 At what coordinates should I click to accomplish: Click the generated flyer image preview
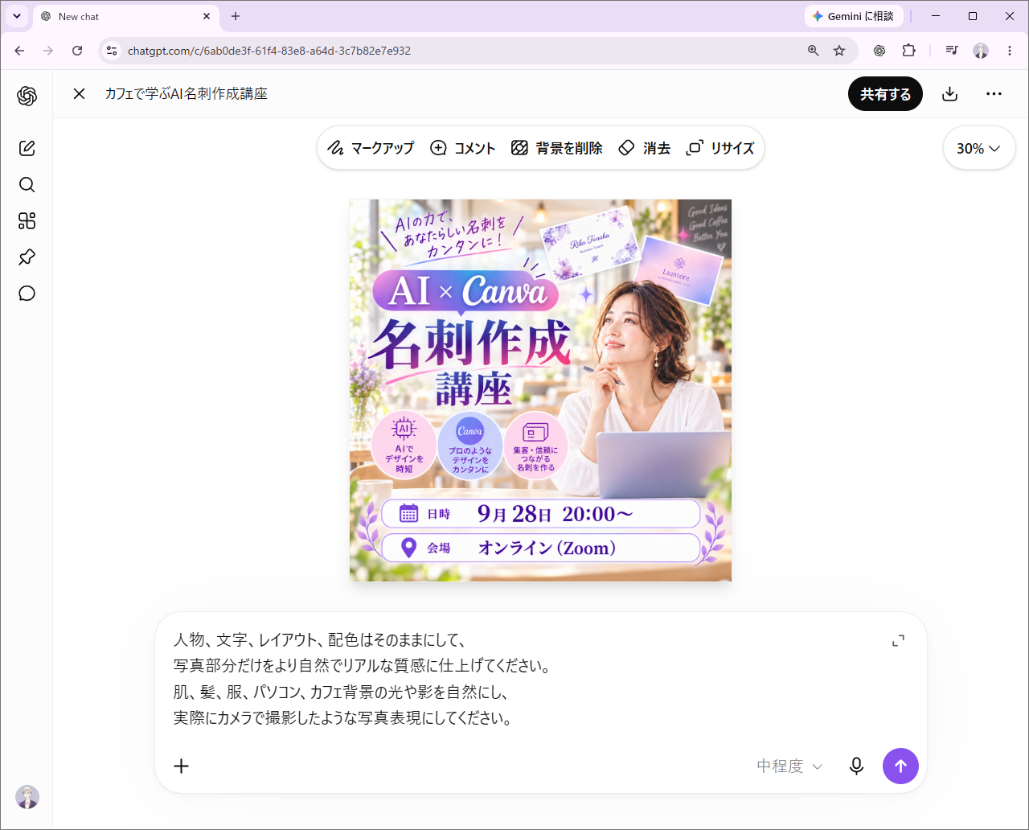540,390
